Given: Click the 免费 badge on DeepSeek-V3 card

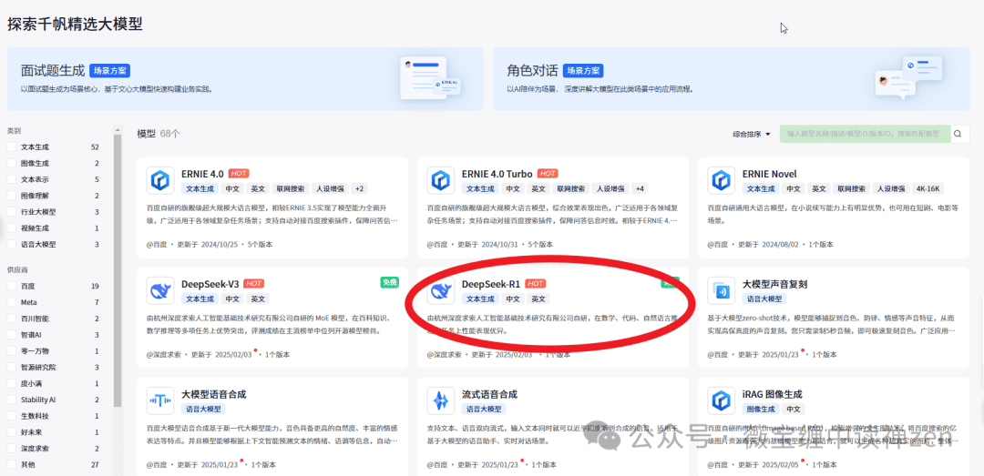Looking at the screenshot, I should pyautogui.click(x=390, y=283).
